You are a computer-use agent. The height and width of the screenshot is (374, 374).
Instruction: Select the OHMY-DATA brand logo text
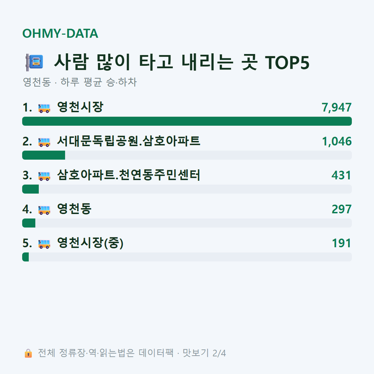click(60, 33)
